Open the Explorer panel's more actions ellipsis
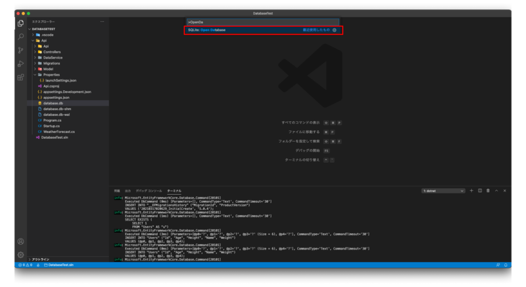Image resolution: width=526 pixels, height=287 pixels. pos(102,22)
